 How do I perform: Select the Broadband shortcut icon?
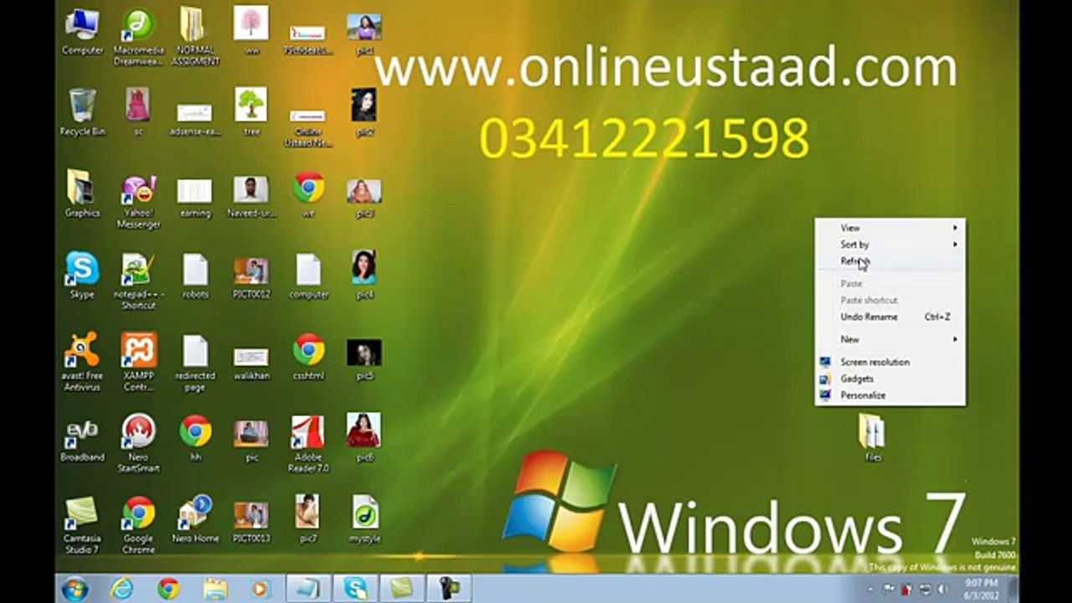pyautogui.click(x=82, y=439)
